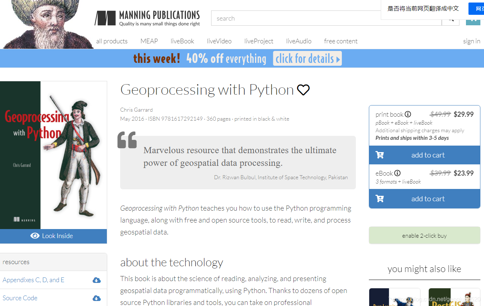The image size is (484, 306).
Task: Open the Source Code link
Action: (20, 298)
